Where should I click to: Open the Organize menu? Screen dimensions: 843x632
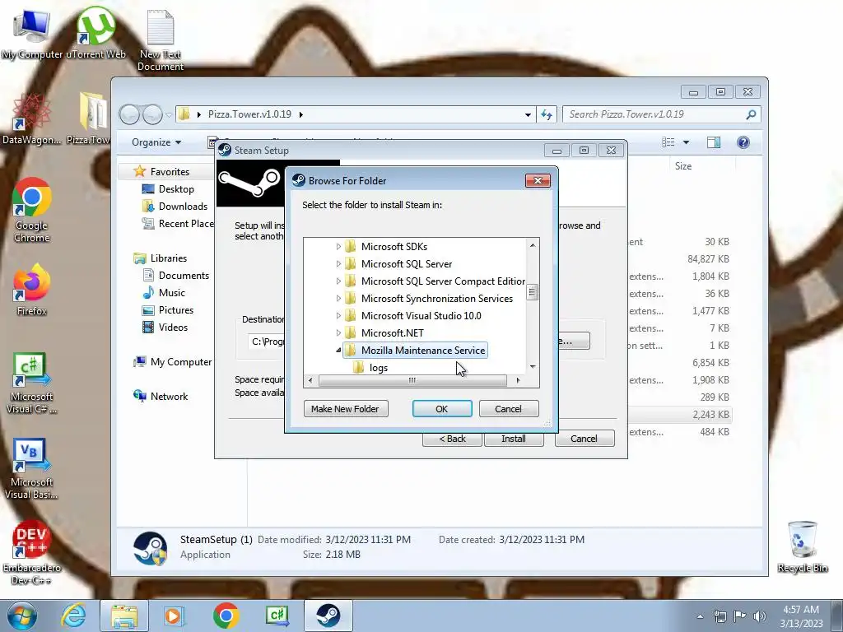[156, 142]
